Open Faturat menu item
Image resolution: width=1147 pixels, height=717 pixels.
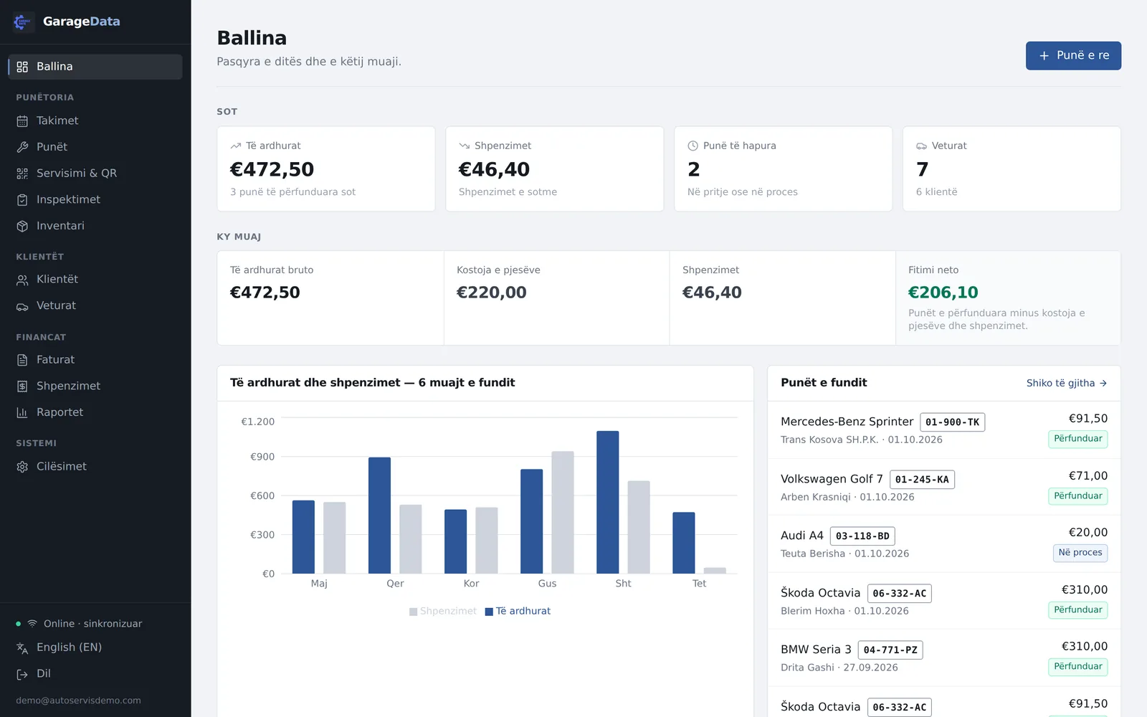coord(95,360)
